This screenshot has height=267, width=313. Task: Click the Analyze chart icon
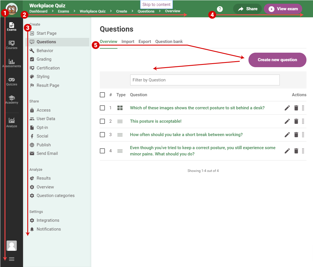coord(12,122)
